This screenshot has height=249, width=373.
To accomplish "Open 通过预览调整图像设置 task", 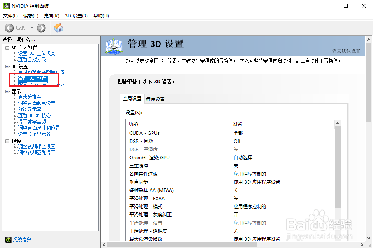I will point(42,71).
